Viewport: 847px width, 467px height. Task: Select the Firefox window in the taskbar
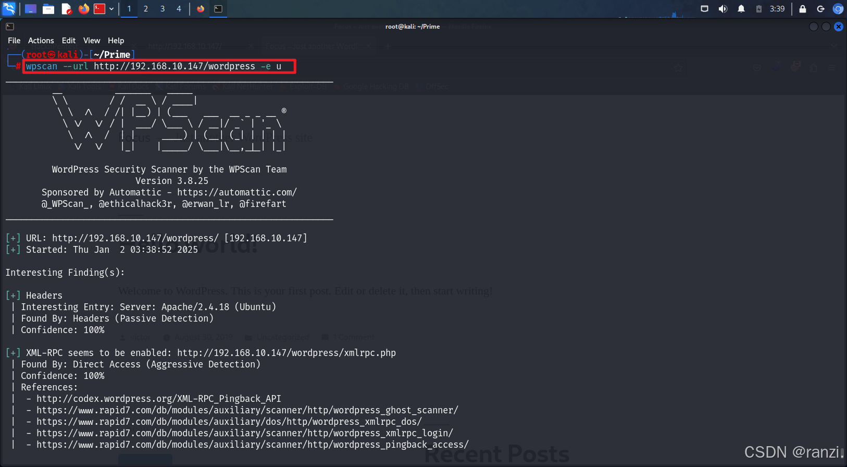point(201,9)
